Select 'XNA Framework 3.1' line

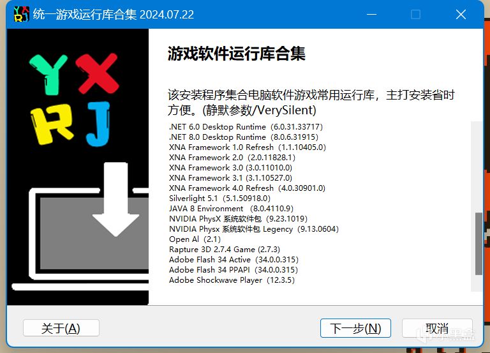(x=230, y=178)
